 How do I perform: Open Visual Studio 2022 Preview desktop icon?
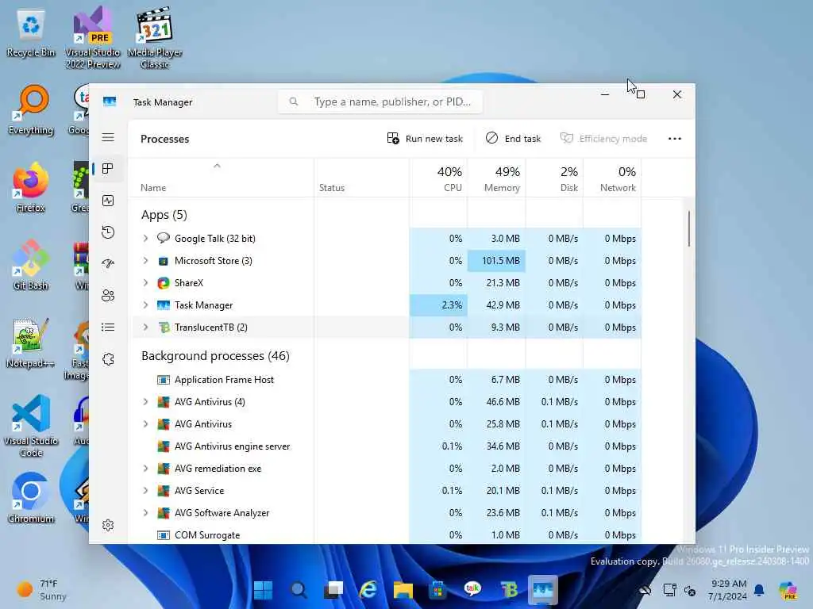[93, 37]
